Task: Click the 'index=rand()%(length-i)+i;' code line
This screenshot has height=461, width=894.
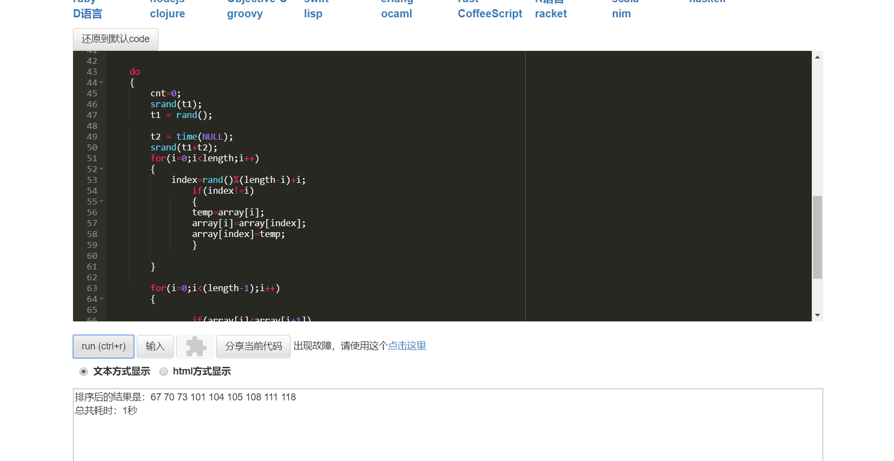Action: coord(239,180)
